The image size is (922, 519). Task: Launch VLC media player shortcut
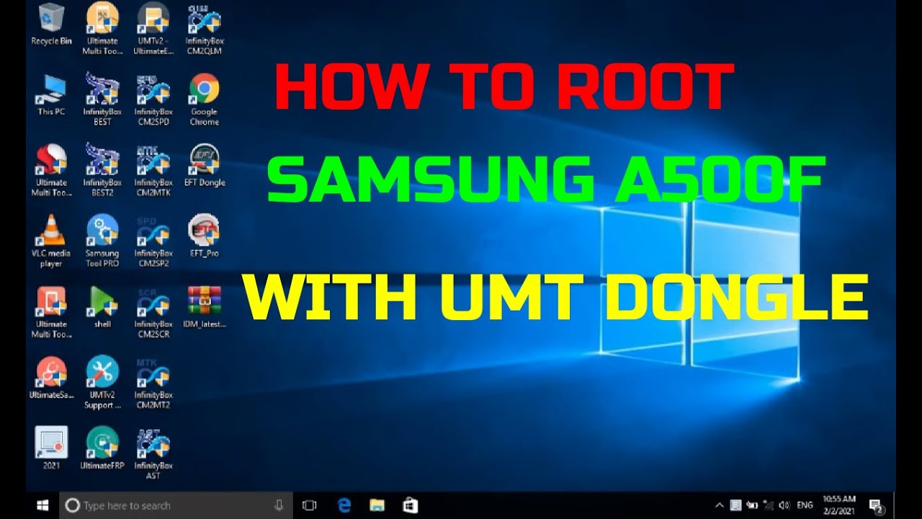pos(51,241)
